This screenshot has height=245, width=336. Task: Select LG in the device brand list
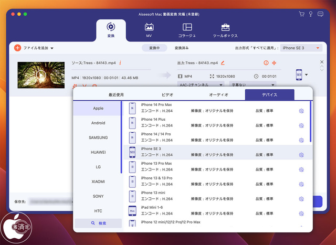98,167
